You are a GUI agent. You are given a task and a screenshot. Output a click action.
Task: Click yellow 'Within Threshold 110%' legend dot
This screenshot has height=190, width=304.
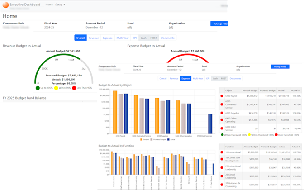click(249, 135)
